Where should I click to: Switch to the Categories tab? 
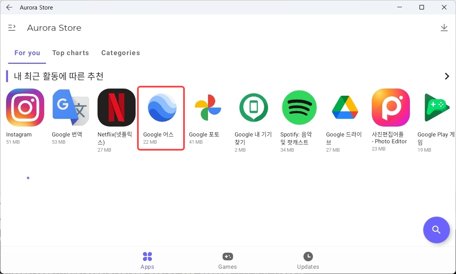click(x=121, y=53)
